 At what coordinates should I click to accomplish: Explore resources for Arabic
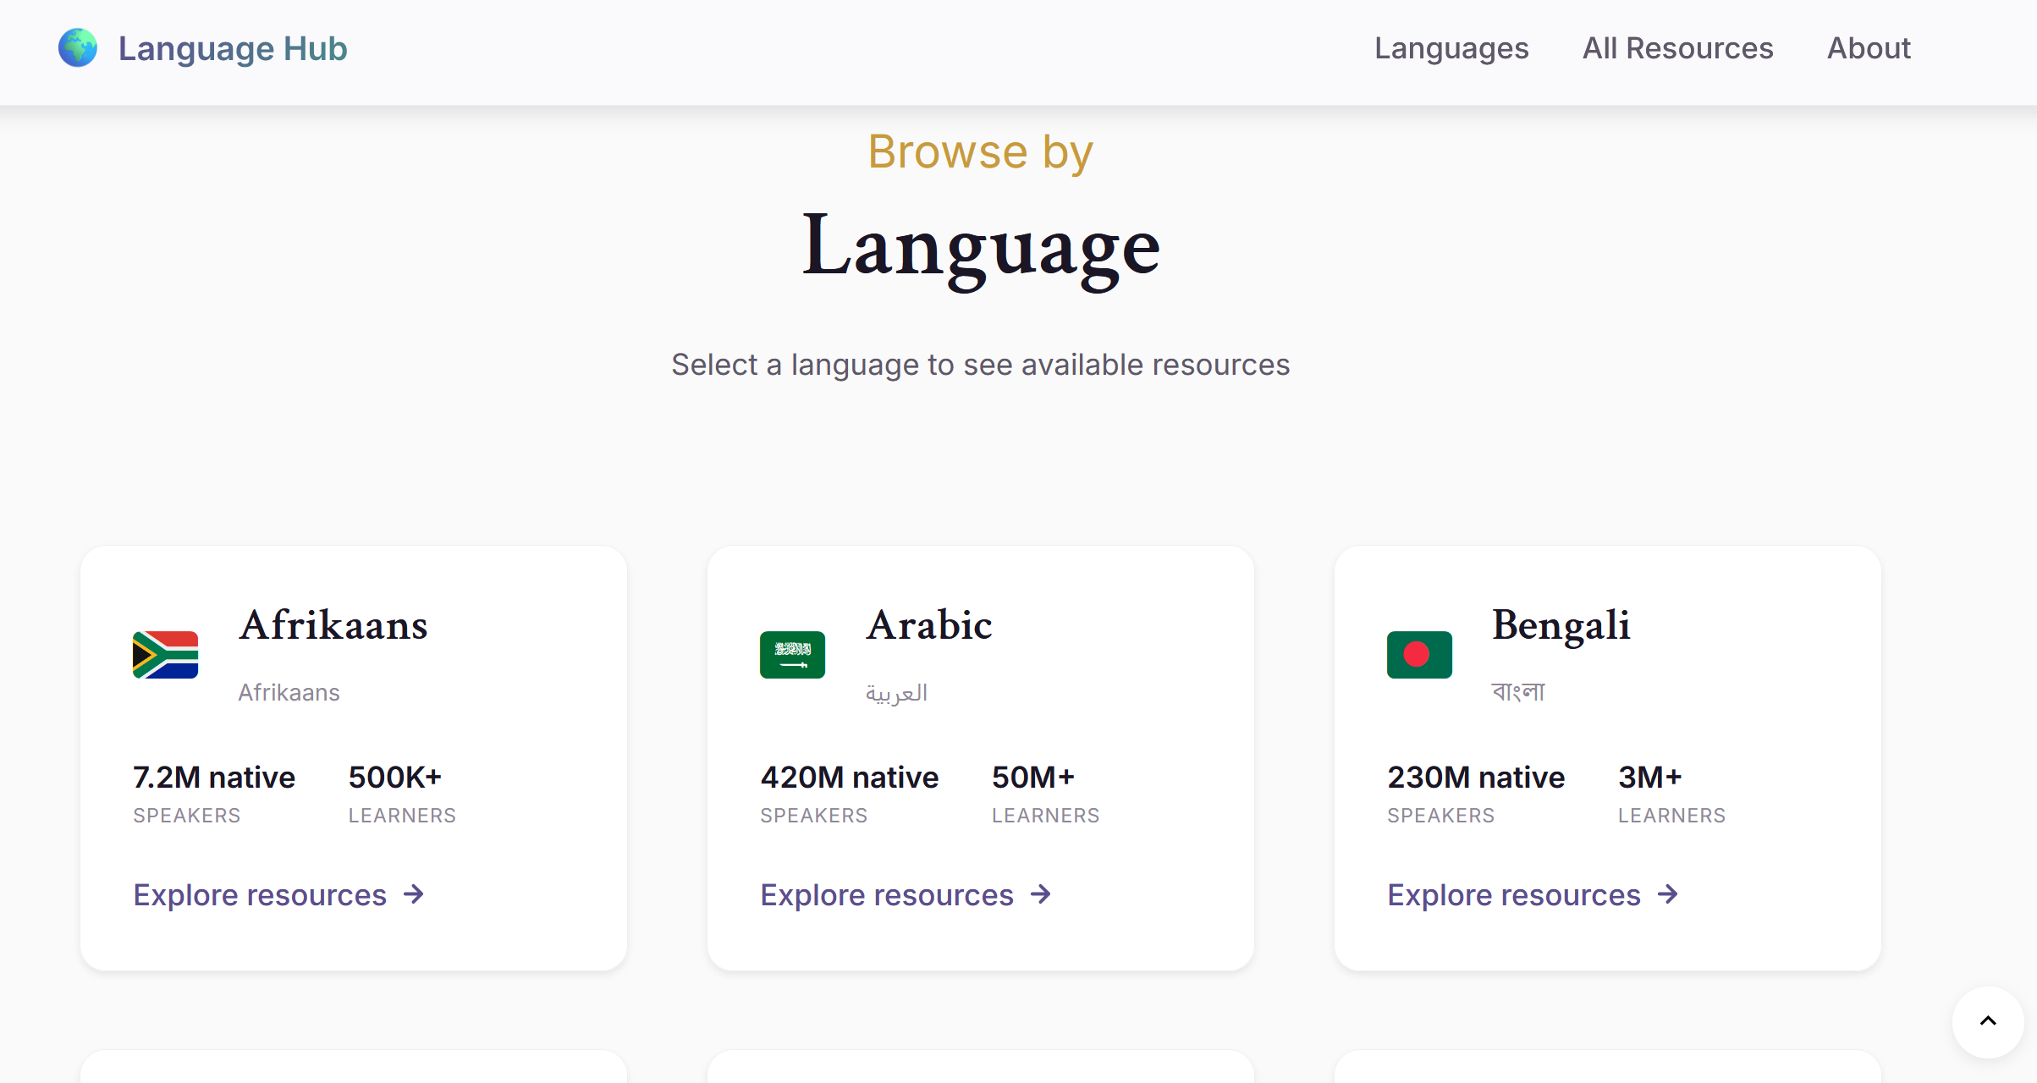(887, 895)
